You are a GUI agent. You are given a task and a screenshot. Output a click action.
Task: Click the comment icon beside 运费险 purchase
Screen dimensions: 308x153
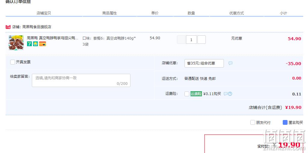tap(225, 94)
